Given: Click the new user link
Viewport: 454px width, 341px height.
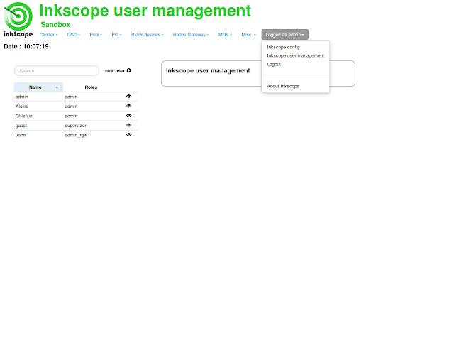Looking at the screenshot, I should tap(115, 71).
